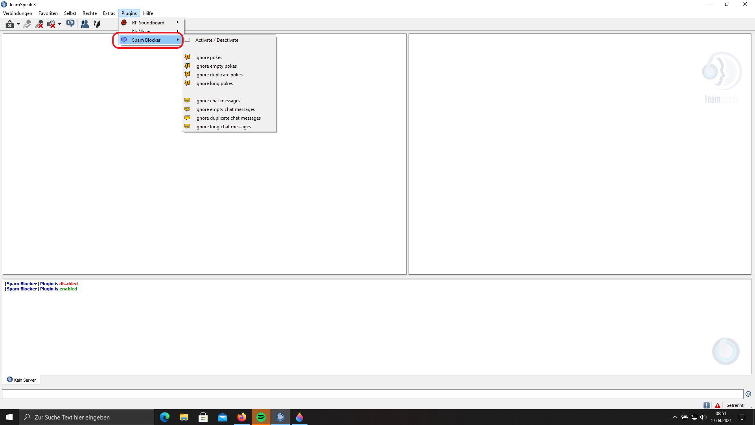Viewport: 755px width, 425px height.
Task: Click the Getrennt connection status text
Action: (735, 405)
